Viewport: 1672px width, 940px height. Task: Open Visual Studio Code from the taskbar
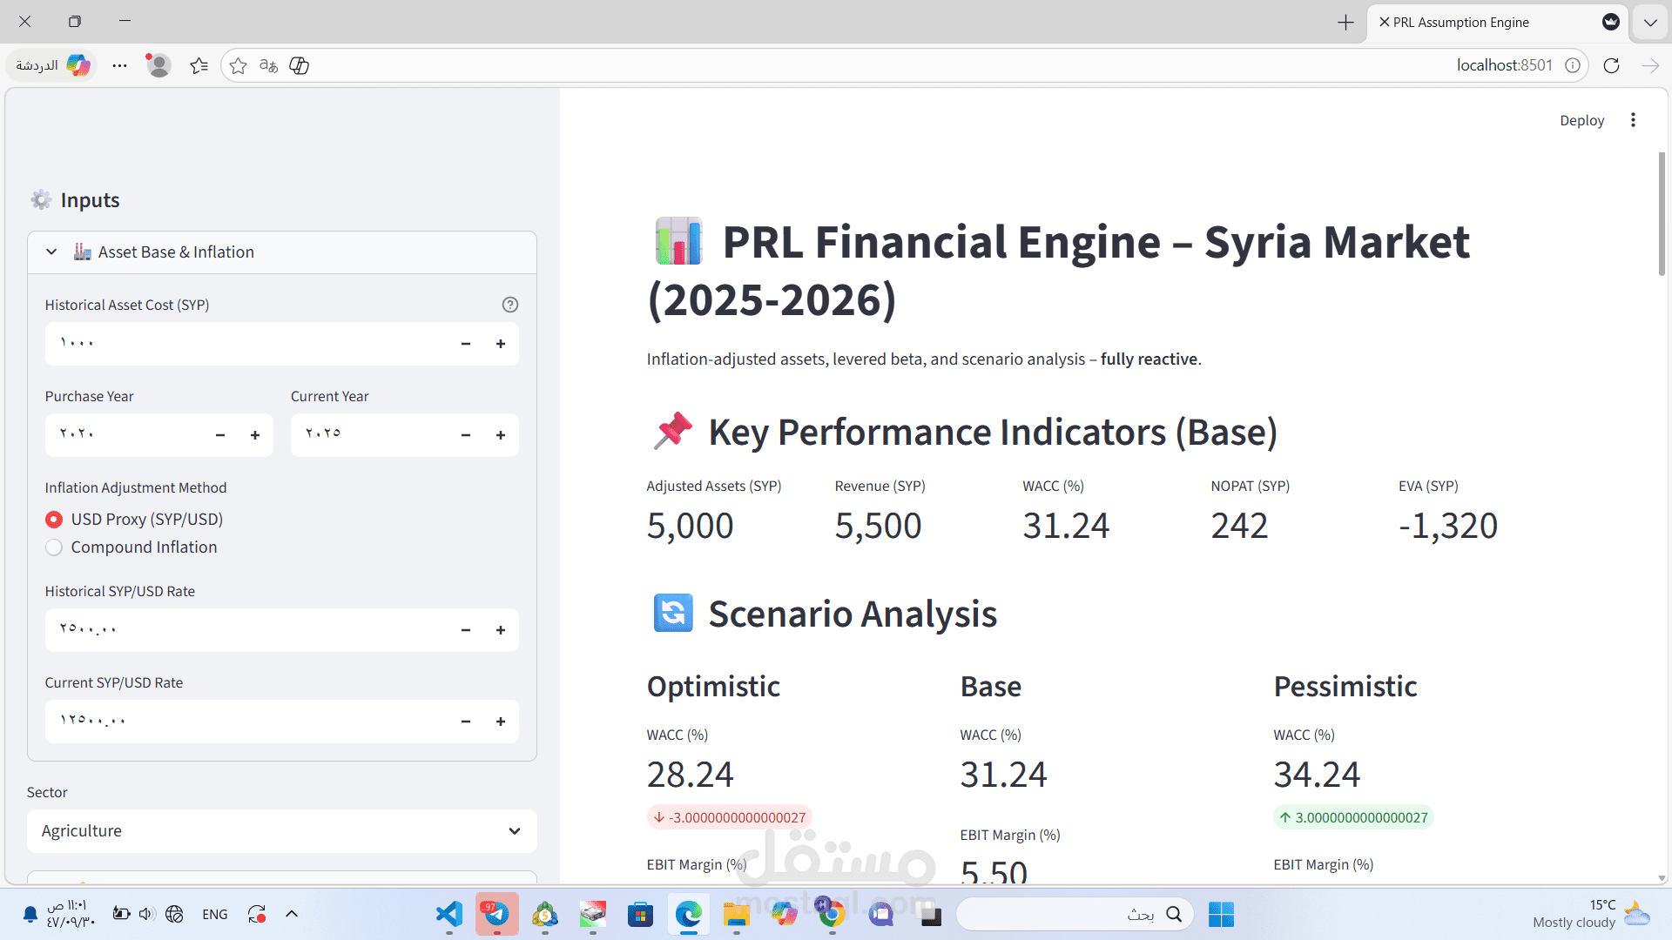[x=449, y=914]
